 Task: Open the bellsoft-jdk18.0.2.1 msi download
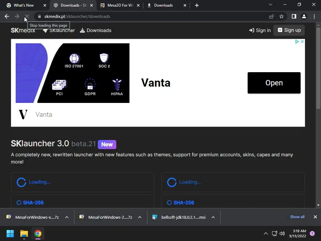pyautogui.click(x=179, y=217)
